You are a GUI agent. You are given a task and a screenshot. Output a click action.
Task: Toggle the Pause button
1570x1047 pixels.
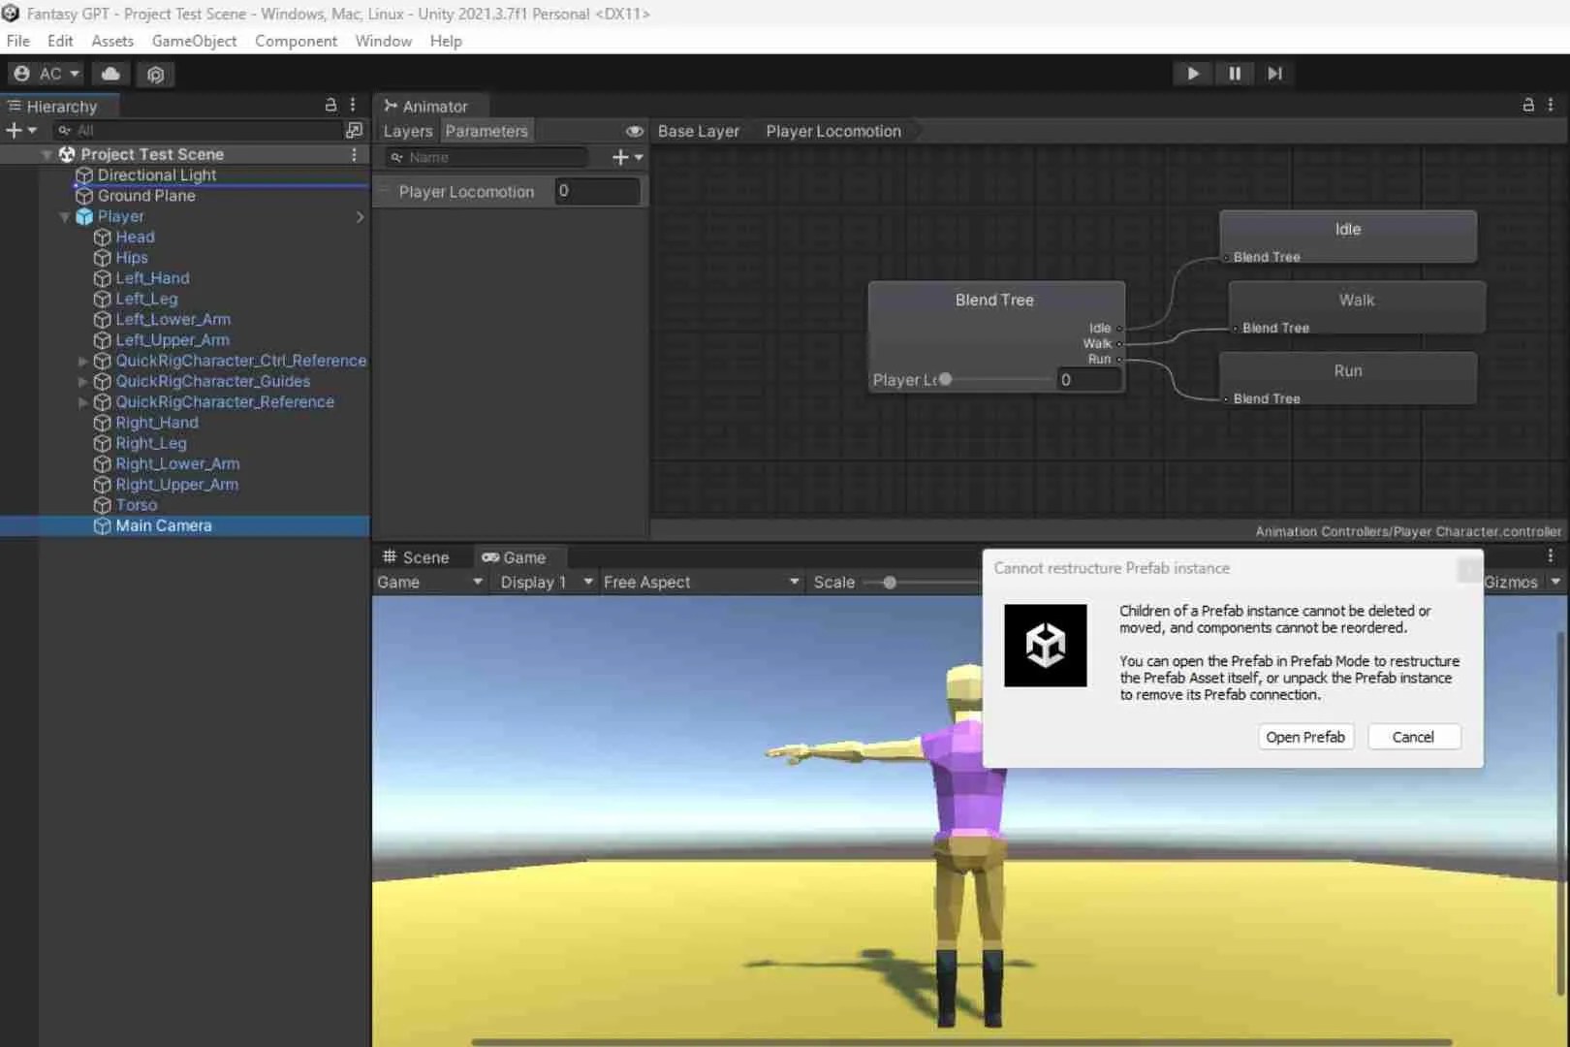tap(1233, 73)
